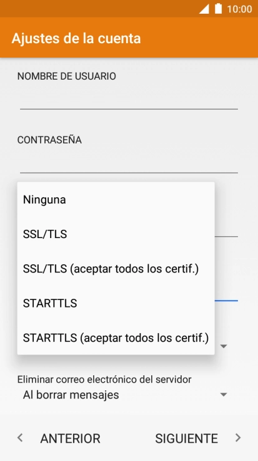258x461 pixels.
Task: Continue with the SIGUIENTE button
Action: pos(186,438)
